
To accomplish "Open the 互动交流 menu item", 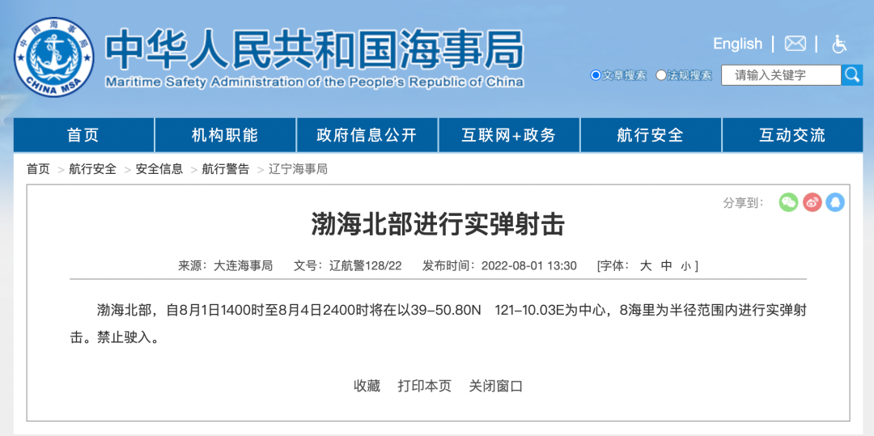I will coord(792,135).
